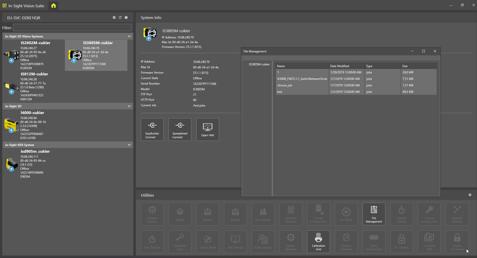Open the Restore utility

pos(235,214)
